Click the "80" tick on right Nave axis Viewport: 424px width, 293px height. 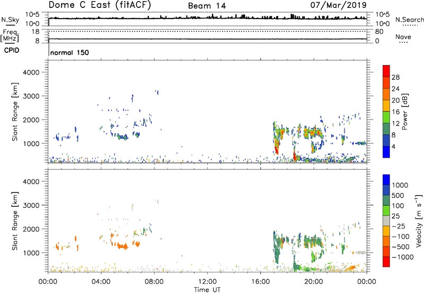tap(379, 32)
